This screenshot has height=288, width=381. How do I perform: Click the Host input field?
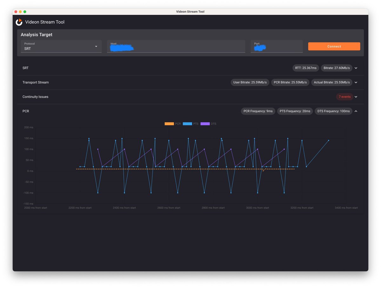pyautogui.click(x=176, y=46)
